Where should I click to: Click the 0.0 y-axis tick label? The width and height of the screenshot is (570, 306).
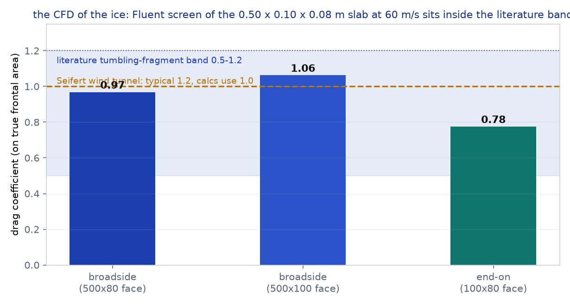tap(33, 265)
